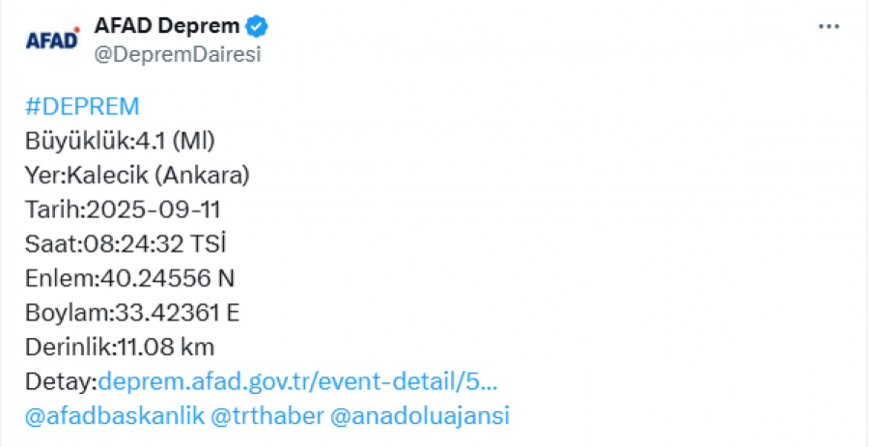The width and height of the screenshot is (869, 447).
Task: Open the tweet's three-dot more options
Action: pos(829,27)
